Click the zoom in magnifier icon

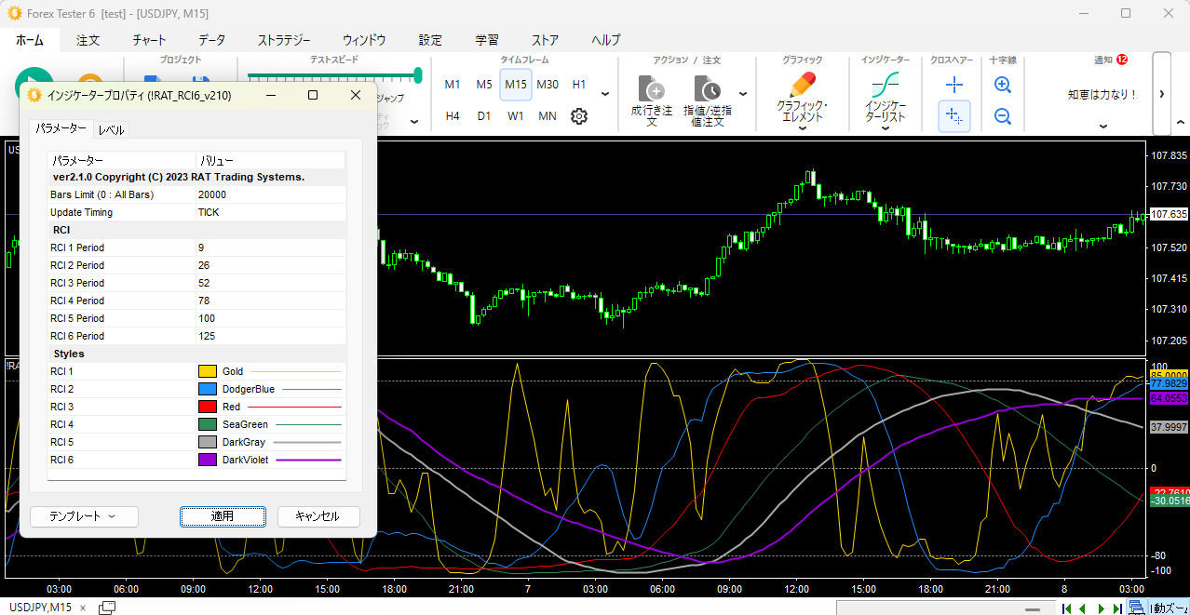[1003, 85]
